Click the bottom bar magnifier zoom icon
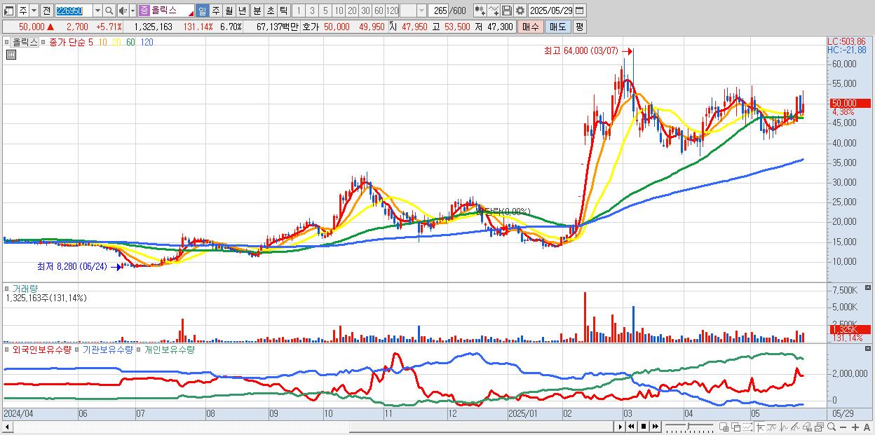Viewport: 875px width, 435px height. (832, 427)
